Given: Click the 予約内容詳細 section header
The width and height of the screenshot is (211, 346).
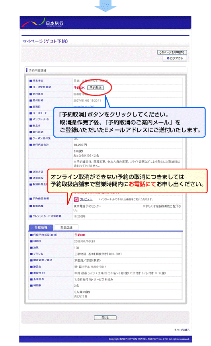Looking at the screenshot, I should [x=37, y=70].
